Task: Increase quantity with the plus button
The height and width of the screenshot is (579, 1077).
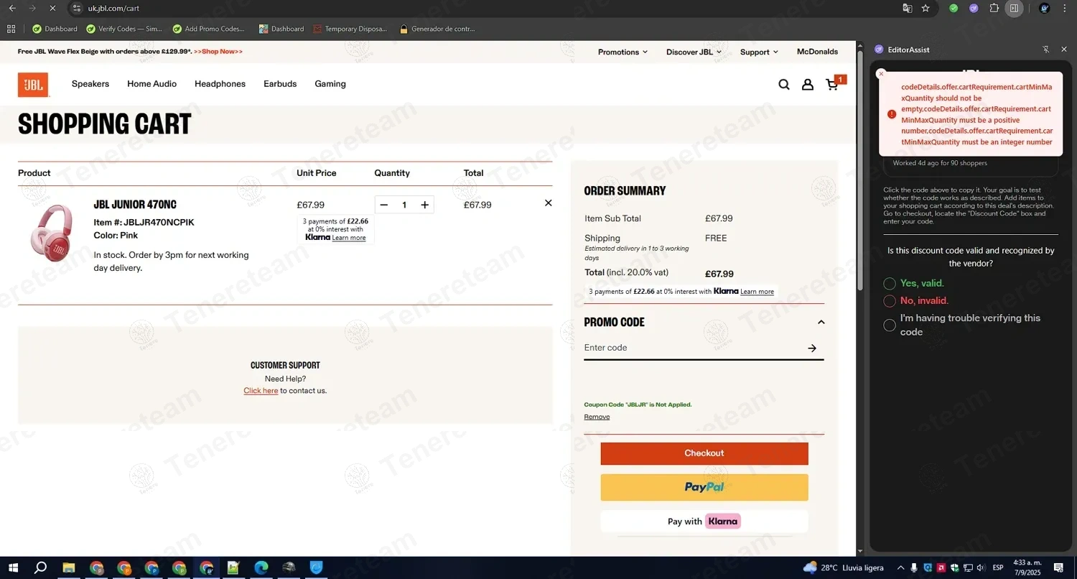Action: (x=425, y=205)
